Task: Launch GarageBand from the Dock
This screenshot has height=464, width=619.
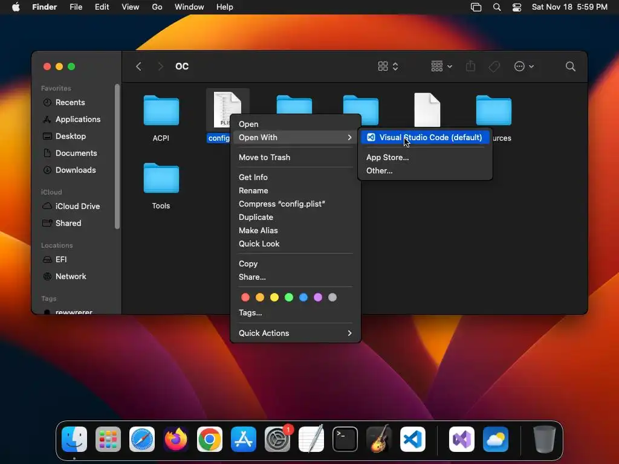Action: click(x=379, y=439)
